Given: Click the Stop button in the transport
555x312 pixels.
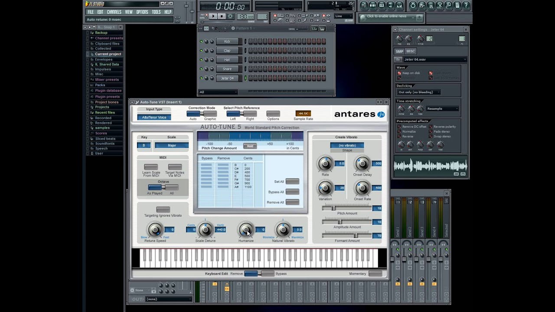Looking at the screenshot, I should 222,16.
